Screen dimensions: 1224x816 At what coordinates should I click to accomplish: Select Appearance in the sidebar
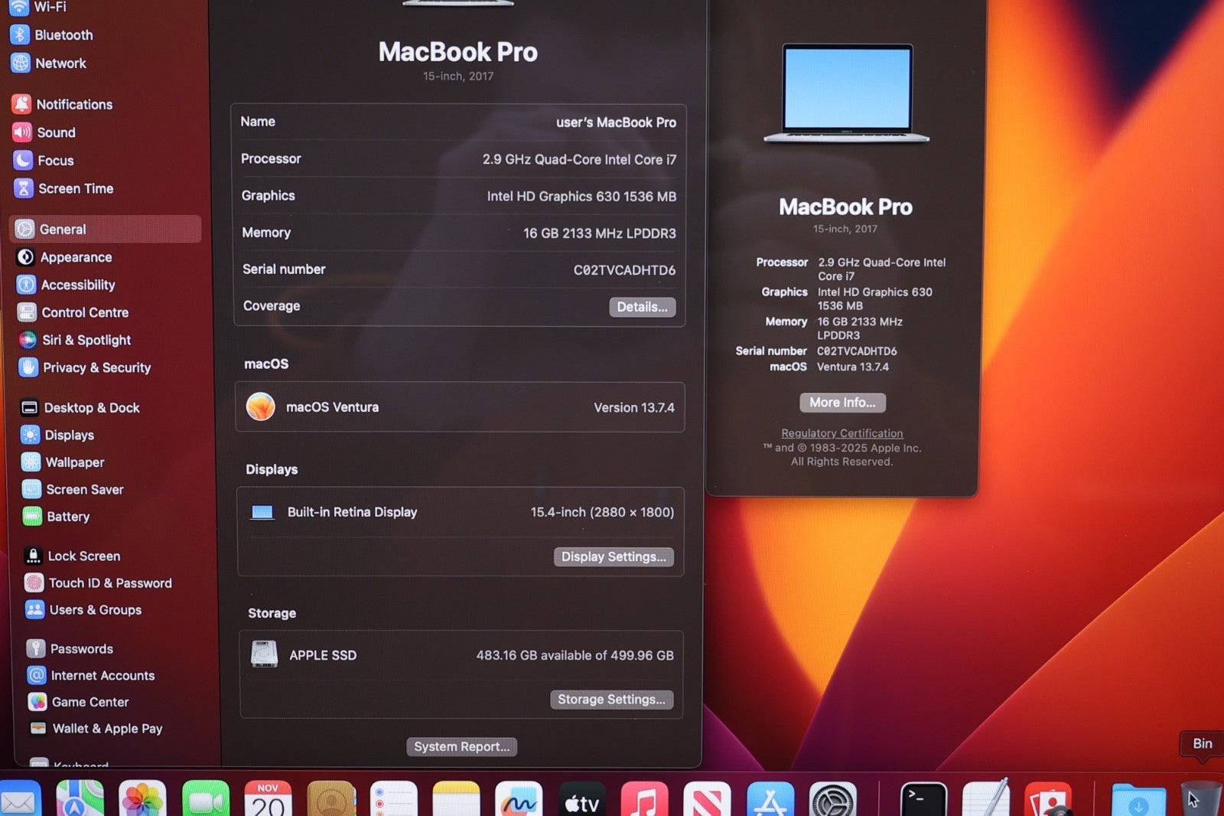point(76,257)
